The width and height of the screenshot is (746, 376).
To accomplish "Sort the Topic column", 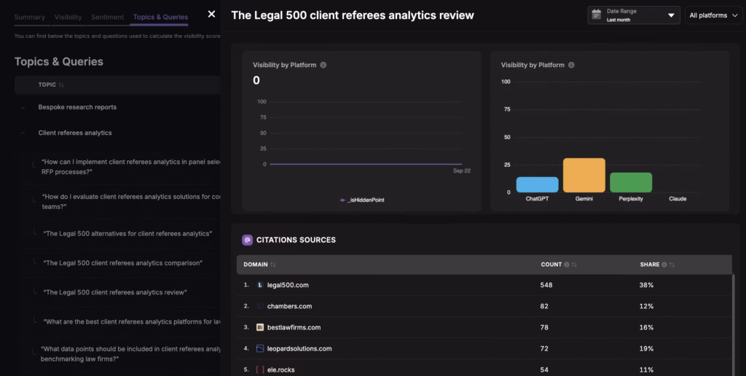I will pos(61,85).
